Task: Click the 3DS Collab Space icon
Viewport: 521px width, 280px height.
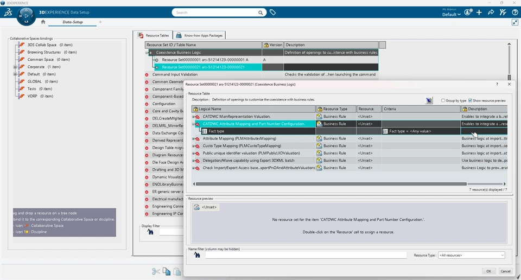Action: 22,44
